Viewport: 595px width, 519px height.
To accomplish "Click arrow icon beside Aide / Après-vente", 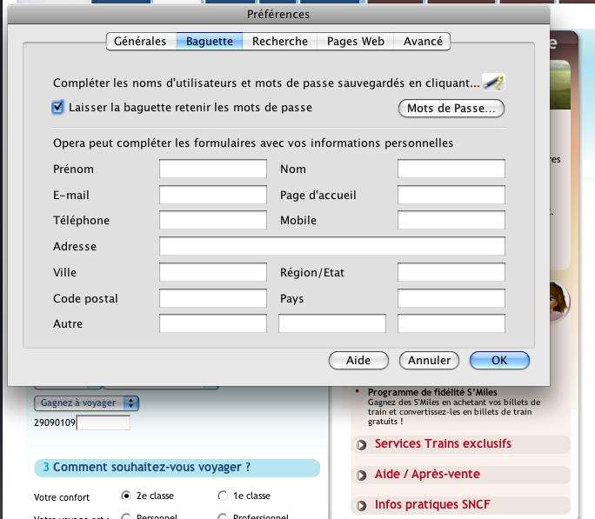I will pos(361,476).
